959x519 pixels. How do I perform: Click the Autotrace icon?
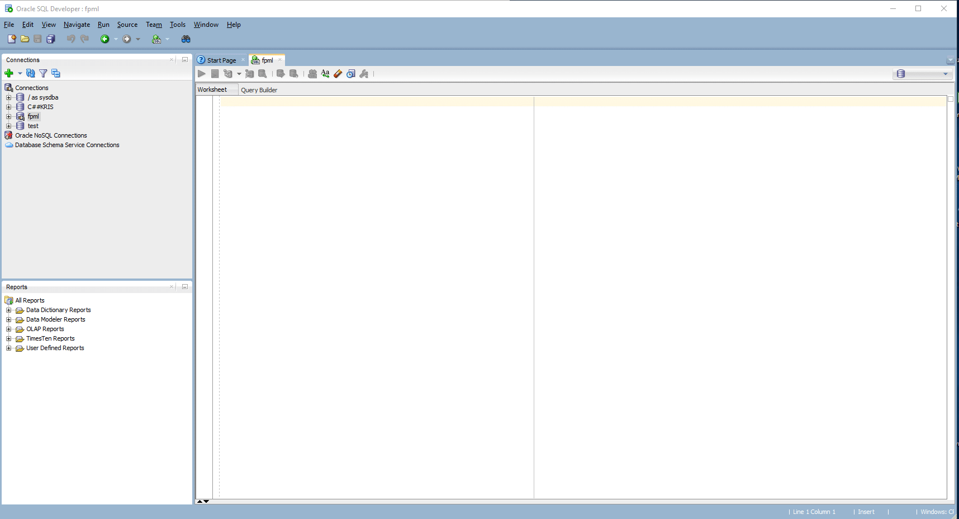tap(249, 74)
